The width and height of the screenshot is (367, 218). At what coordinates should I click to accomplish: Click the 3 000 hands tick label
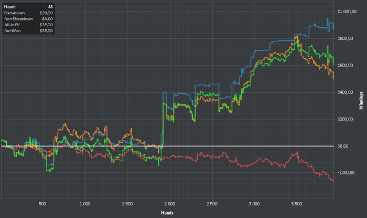254,204
